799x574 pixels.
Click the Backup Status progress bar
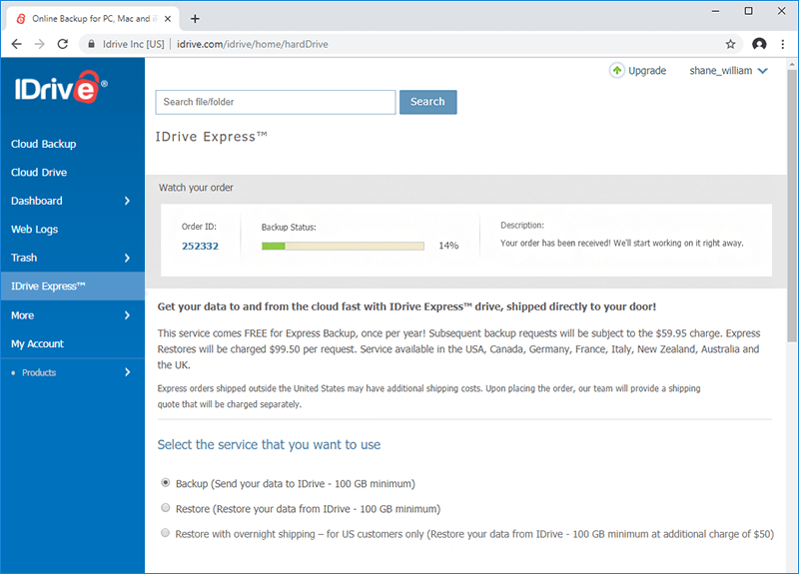tap(343, 246)
